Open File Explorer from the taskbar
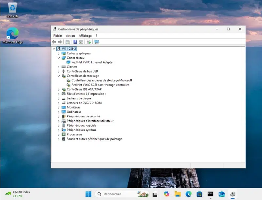Image resolution: width=262 pixels, height=200 pixels. click(178, 194)
